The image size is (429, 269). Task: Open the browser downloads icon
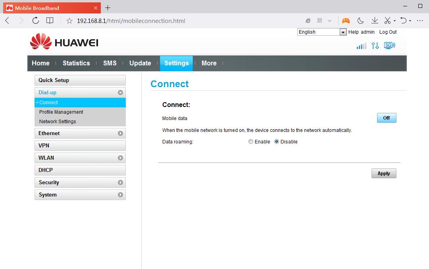(374, 21)
